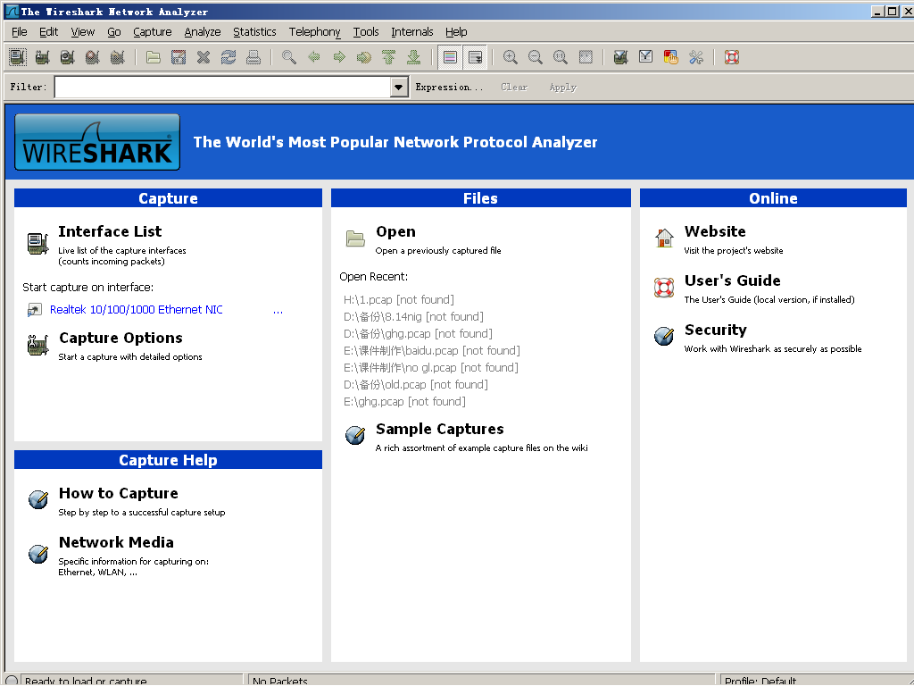Go forward in packet history arrow

pyautogui.click(x=339, y=56)
